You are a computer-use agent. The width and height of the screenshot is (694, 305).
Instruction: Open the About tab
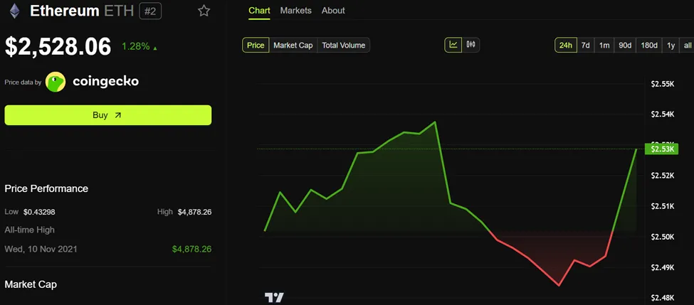333,11
